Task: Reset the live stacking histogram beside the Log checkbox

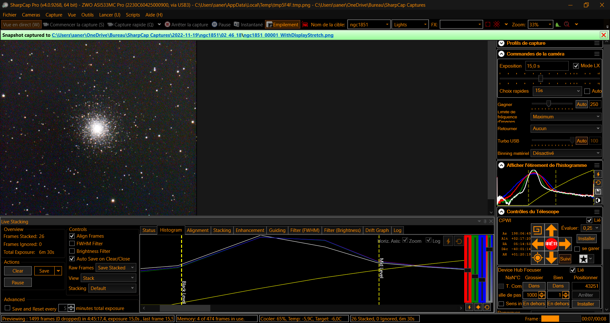Action: (x=459, y=241)
